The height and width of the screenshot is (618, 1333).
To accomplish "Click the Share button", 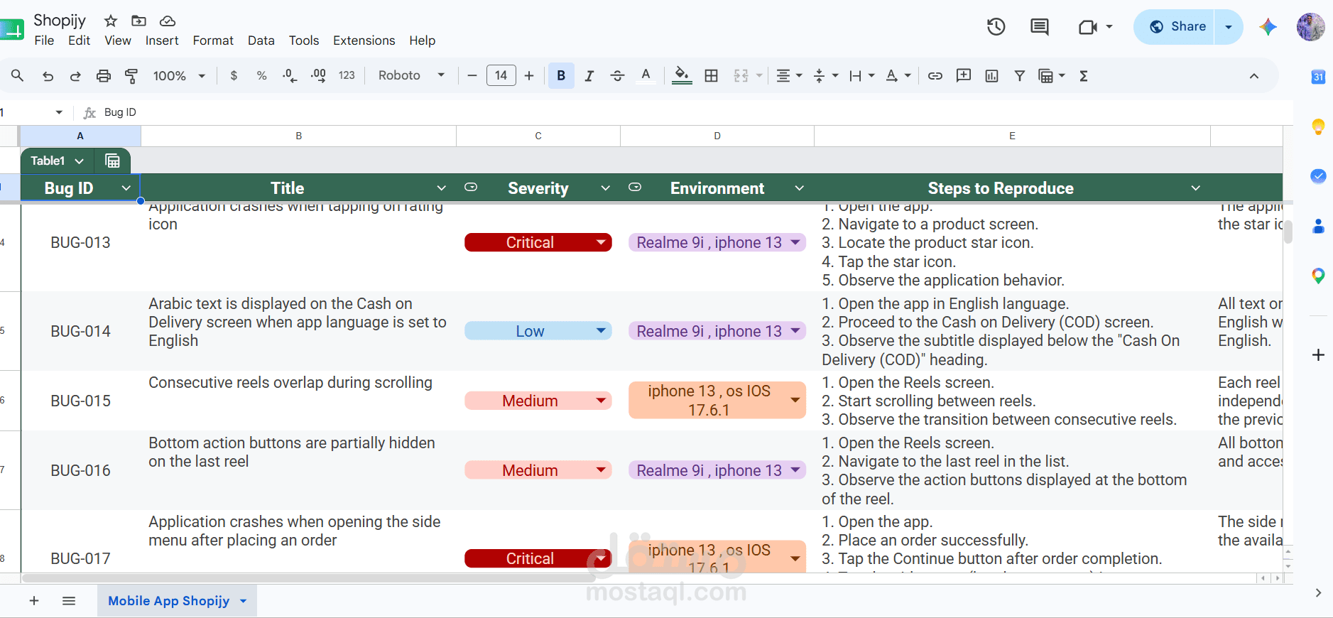I will [x=1175, y=27].
